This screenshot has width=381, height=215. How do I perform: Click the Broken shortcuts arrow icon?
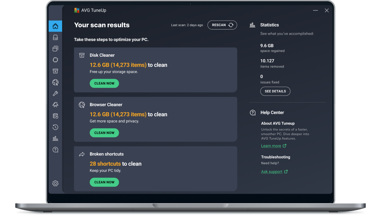[82, 154]
